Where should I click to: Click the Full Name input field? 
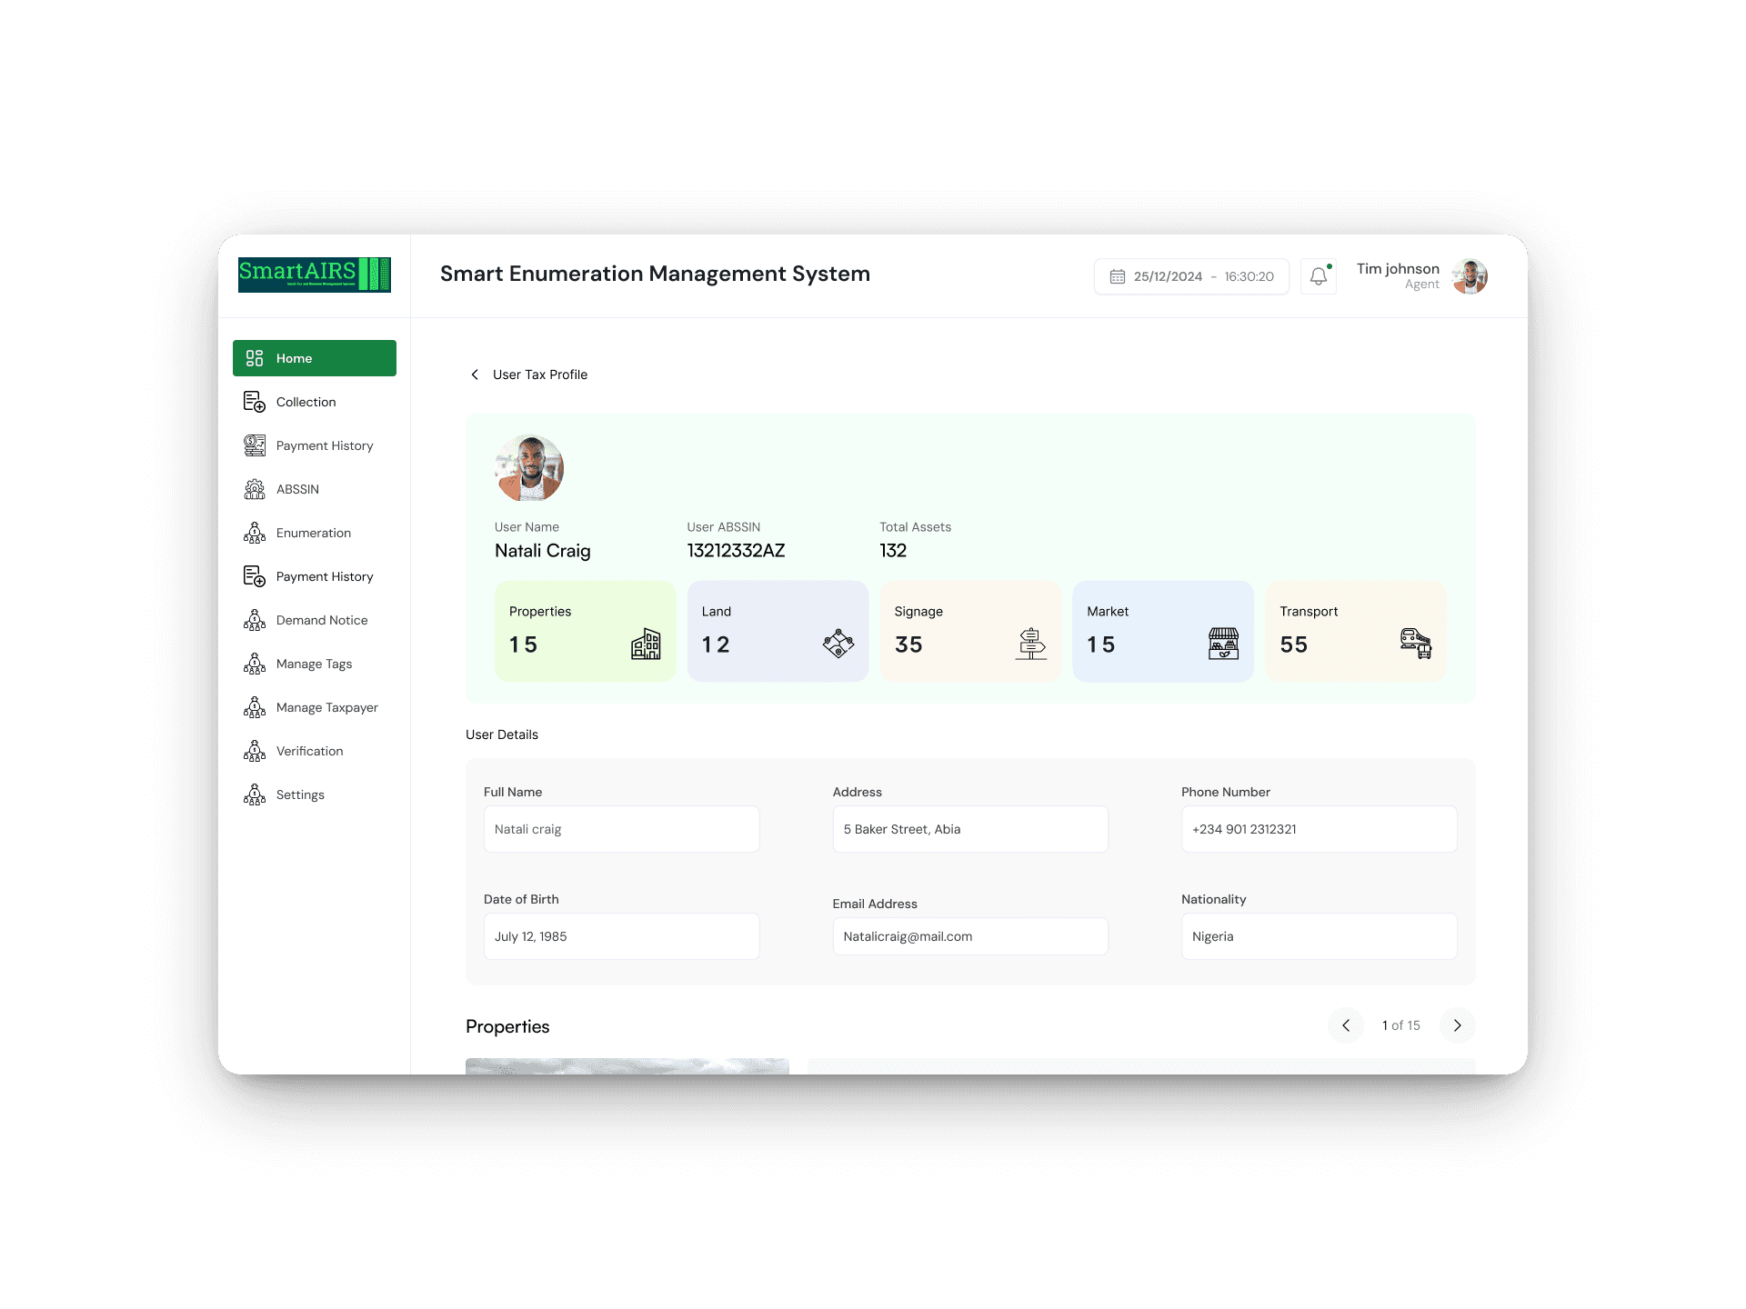[x=621, y=829]
